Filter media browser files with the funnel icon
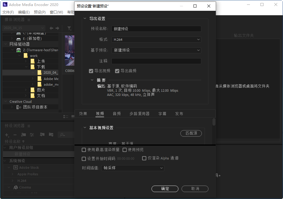 (69, 28)
